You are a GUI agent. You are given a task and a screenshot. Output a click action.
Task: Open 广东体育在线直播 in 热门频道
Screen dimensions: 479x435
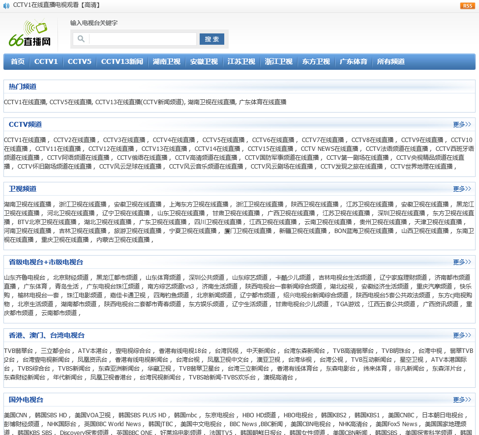[x=263, y=102]
